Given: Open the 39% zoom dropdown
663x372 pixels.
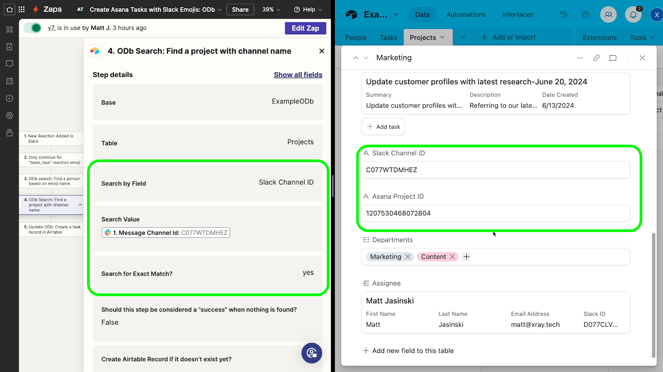Looking at the screenshot, I should pyautogui.click(x=271, y=10).
